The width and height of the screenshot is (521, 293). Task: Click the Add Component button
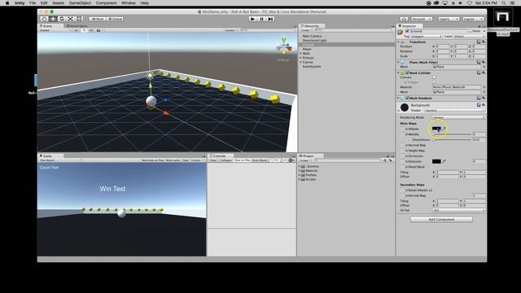[441, 220]
